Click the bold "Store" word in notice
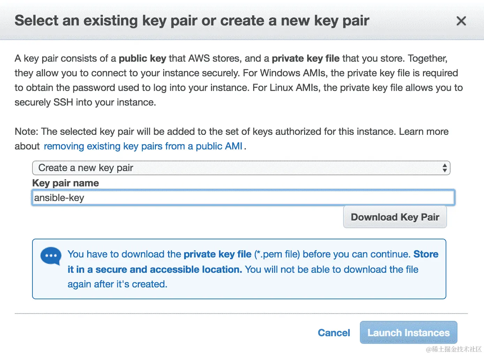 [x=426, y=254]
